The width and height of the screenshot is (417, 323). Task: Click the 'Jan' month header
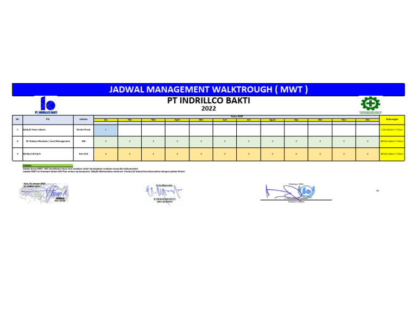[x=106, y=120]
